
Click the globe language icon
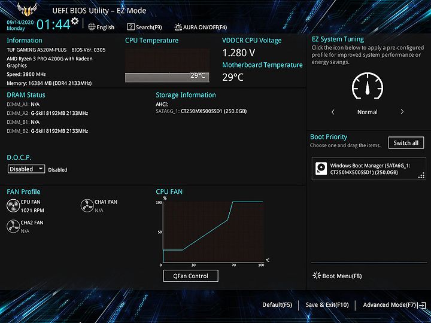point(92,27)
